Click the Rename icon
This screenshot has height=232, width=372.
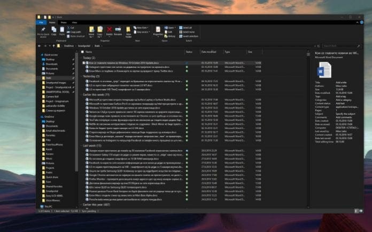coord(118,29)
